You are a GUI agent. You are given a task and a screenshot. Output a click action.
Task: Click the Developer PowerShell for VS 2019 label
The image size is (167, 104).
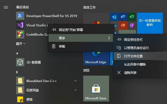[x=52, y=16]
